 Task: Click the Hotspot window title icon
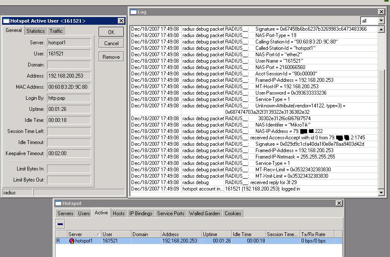pyautogui.click(x=58, y=203)
